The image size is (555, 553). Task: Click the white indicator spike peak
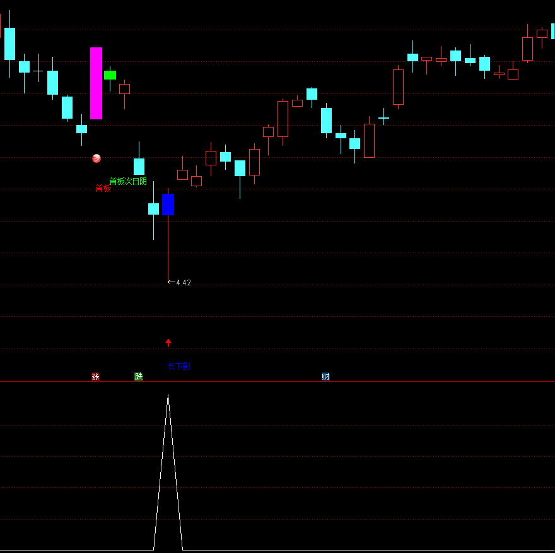point(168,395)
